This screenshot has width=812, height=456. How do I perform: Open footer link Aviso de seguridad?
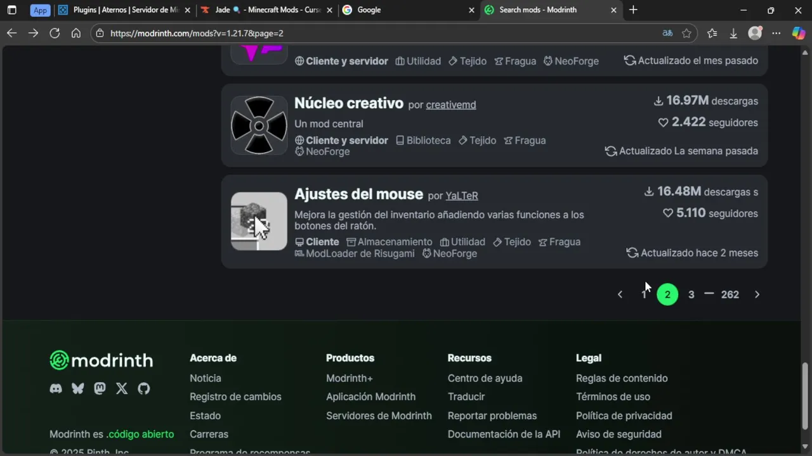pyautogui.click(x=619, y=434)
